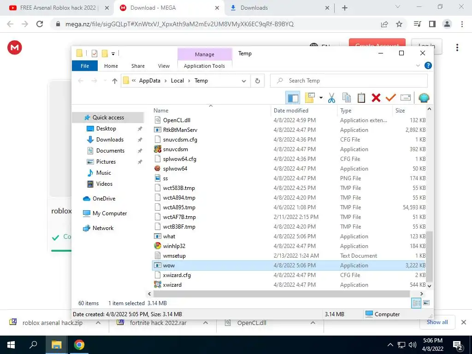Click the orange checkmark Properties icon
Image resolution: width=472 pixels, height=354 pixels.
coord(391,98)
